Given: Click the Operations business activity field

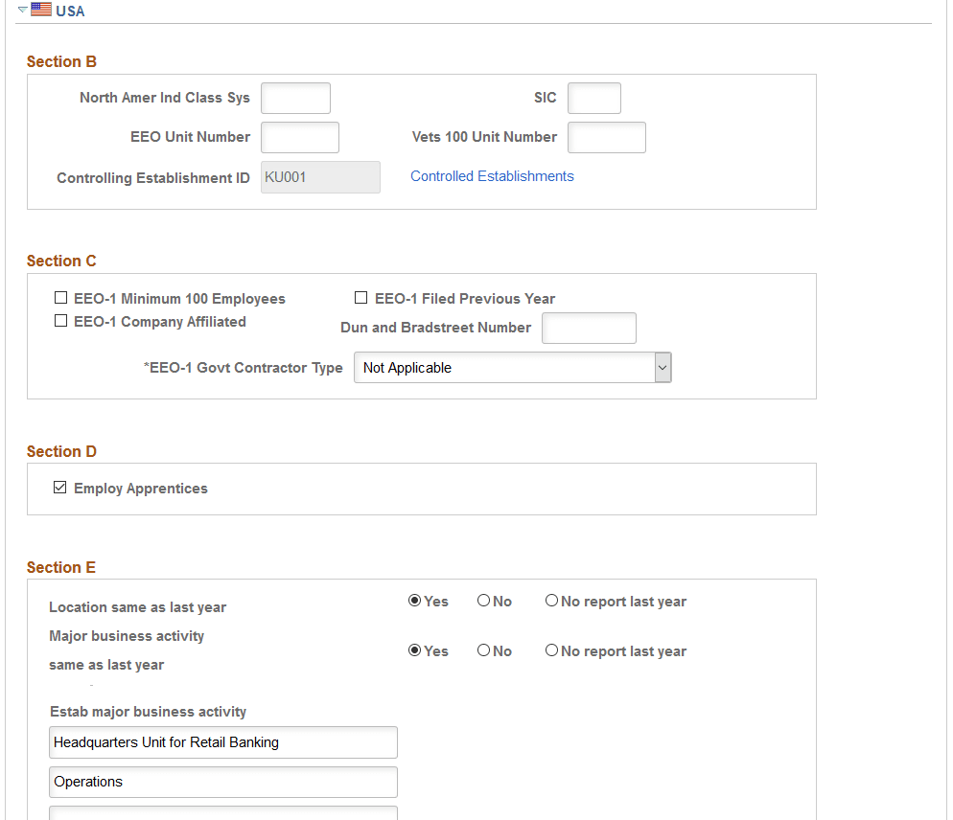Looking at the screenshot, I should (222, 782).
